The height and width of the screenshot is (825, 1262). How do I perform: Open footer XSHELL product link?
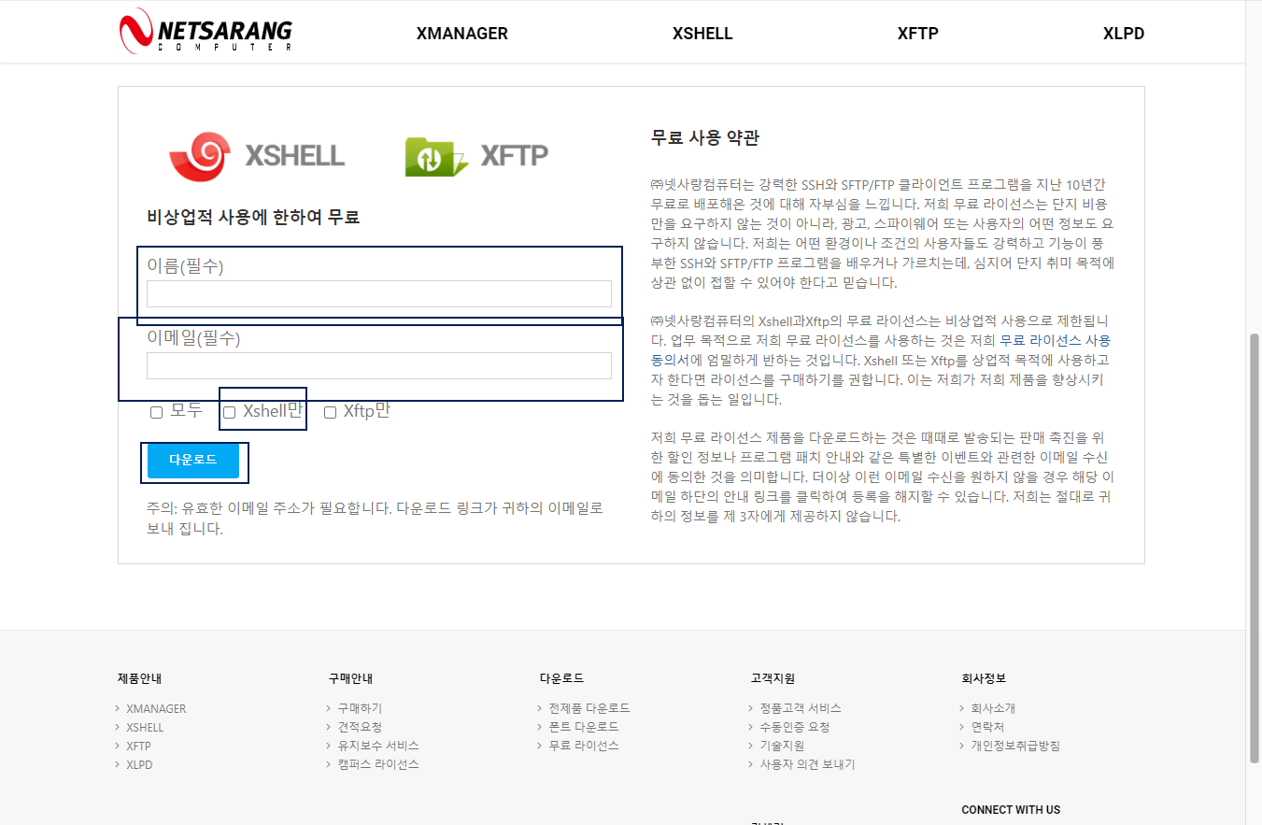[x=145, y=727]
